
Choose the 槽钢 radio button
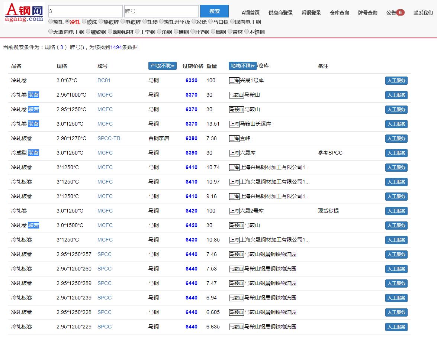[176, 32]
